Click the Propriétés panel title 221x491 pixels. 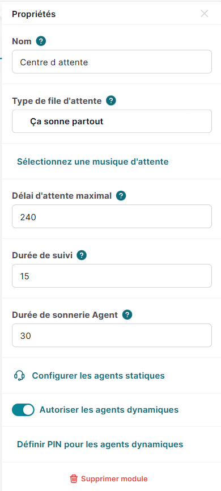click(x=34, y=14)
